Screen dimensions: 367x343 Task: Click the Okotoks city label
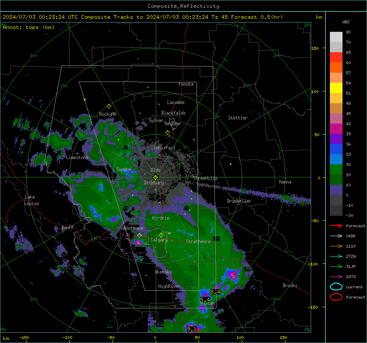click(163, 272)
